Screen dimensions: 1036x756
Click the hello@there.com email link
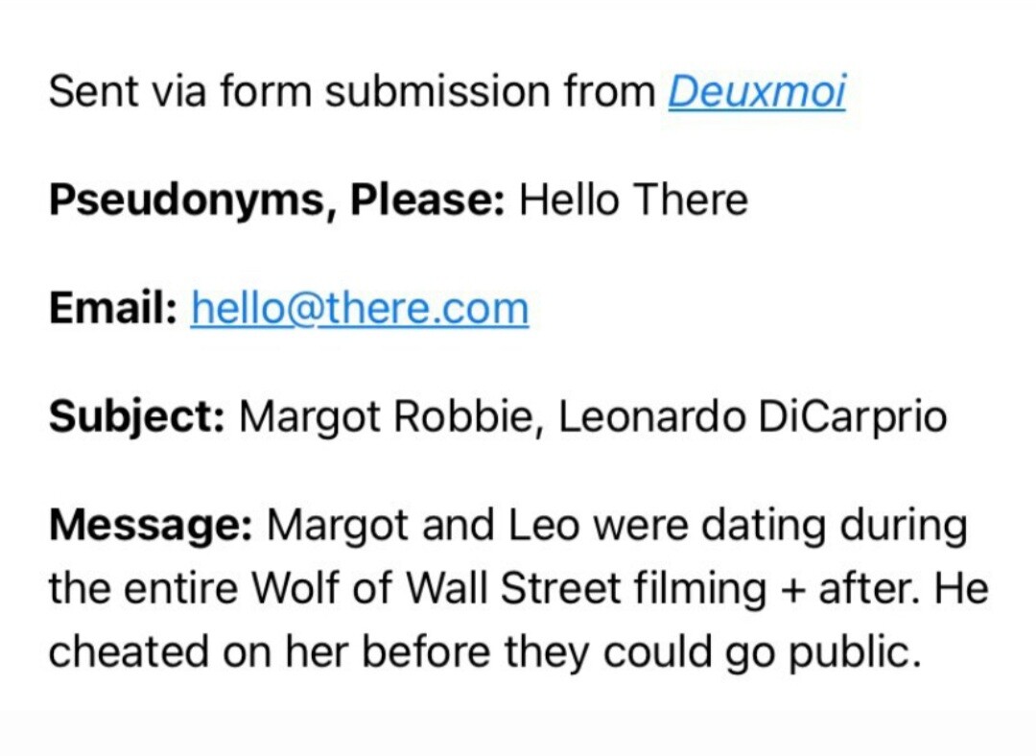pos(360,309)
